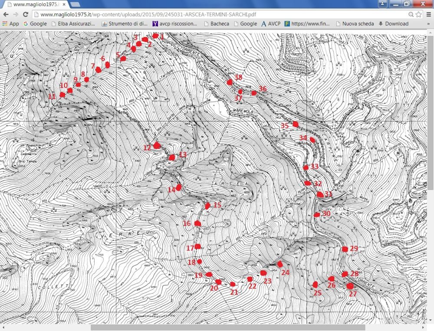
Task: Click red waypoint marker 1 on the map
Action: (x=155, y=36)
